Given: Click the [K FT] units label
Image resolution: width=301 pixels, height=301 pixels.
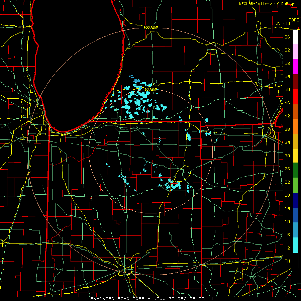Looking at the screenshot, I should point(283,23).
